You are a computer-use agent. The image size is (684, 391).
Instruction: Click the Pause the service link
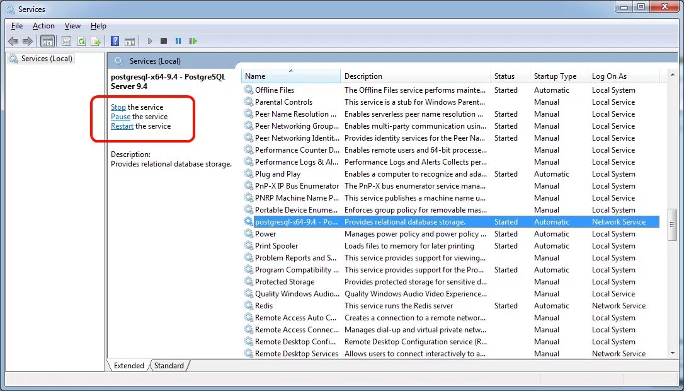click(120, 117)
